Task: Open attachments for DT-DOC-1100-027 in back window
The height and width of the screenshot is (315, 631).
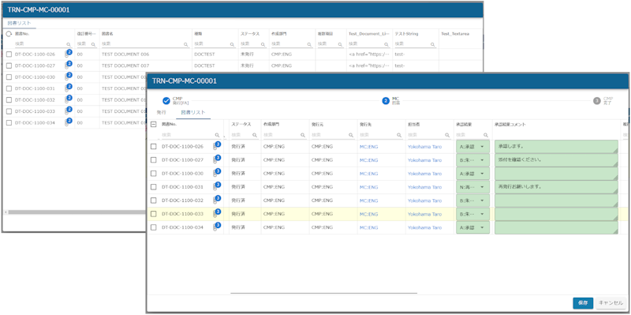Action: coord(68,65)
